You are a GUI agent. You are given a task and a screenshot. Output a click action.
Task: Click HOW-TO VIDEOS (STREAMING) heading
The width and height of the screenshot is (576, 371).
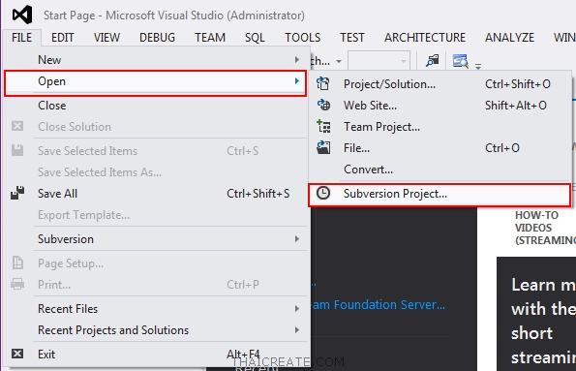[545, 228]
